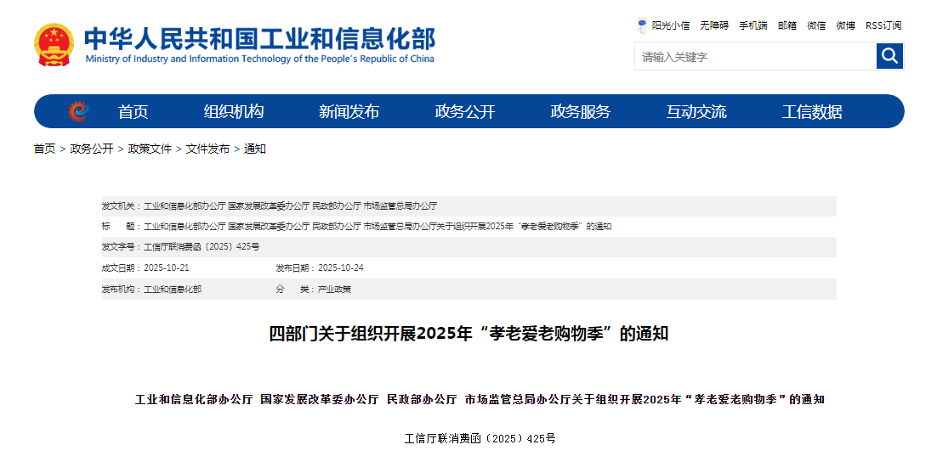Open the 手机端 mobile version link

752,25
